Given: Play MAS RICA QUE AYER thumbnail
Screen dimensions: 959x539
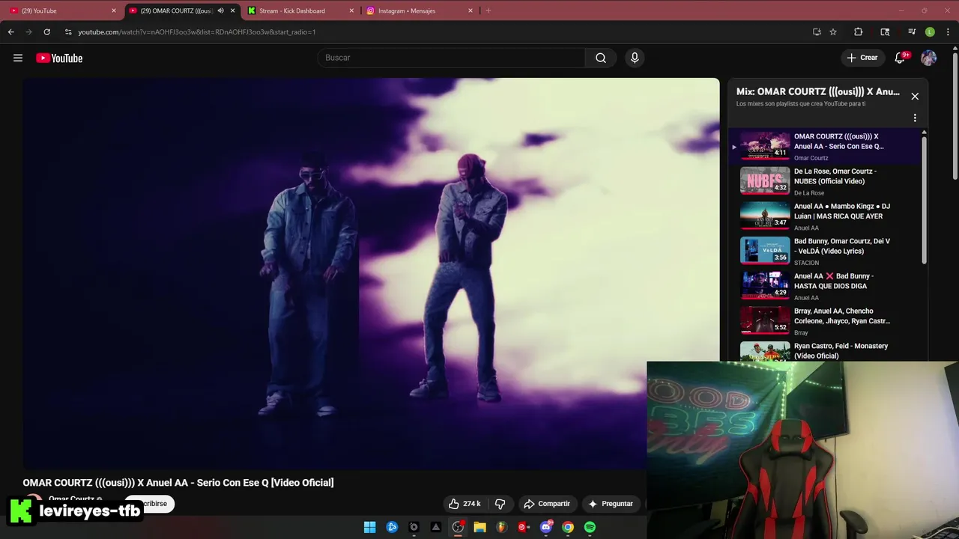Looking at the screenshot, I should coord(765,216).
